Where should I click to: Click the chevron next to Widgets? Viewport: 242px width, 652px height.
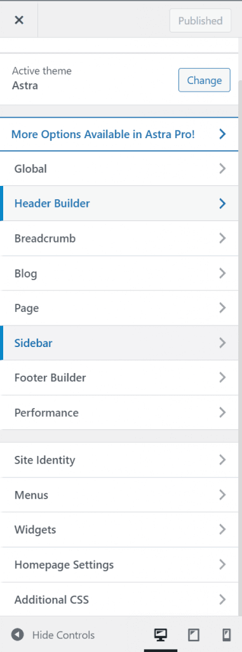point(222,529)
